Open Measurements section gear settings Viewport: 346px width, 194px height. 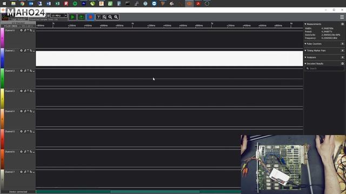tap(342, 24)
